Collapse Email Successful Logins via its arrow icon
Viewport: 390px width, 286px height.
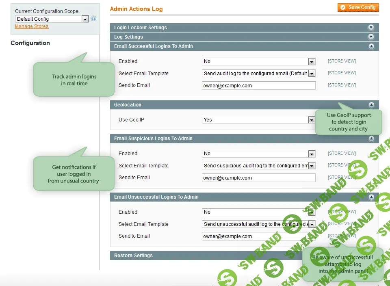click(x=371, y=46)
